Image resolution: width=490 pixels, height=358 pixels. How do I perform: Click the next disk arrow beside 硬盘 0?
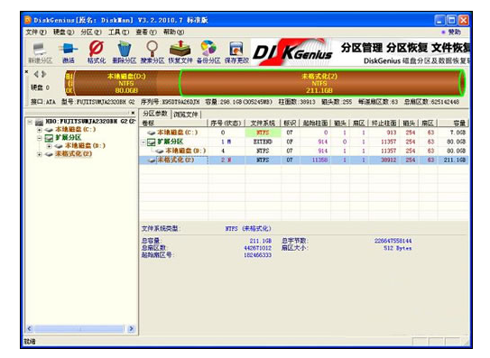click(x=44, y=74)
